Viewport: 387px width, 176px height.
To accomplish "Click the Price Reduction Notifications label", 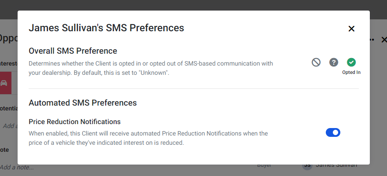I will (74, 122).
